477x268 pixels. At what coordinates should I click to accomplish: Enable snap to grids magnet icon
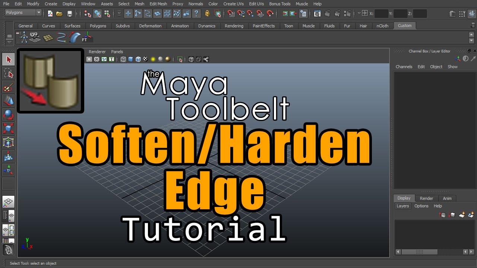[x=231, y=14]
